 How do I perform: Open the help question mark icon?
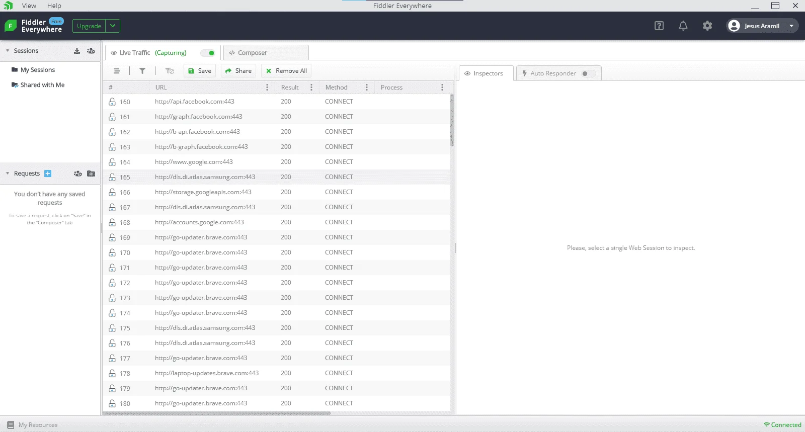[659, 26]
